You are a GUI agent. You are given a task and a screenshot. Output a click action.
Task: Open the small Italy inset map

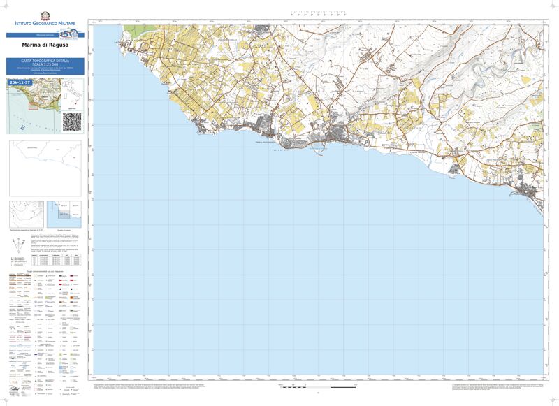73,94
